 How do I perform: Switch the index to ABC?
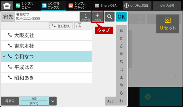point(110,101)
